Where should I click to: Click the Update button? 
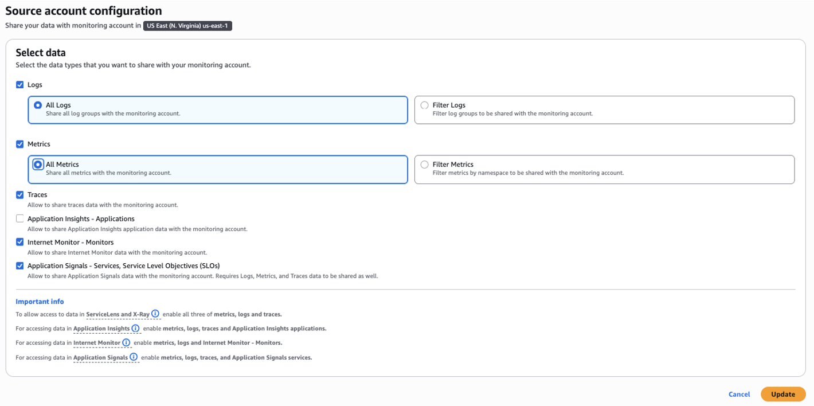(x=782, y=395)
